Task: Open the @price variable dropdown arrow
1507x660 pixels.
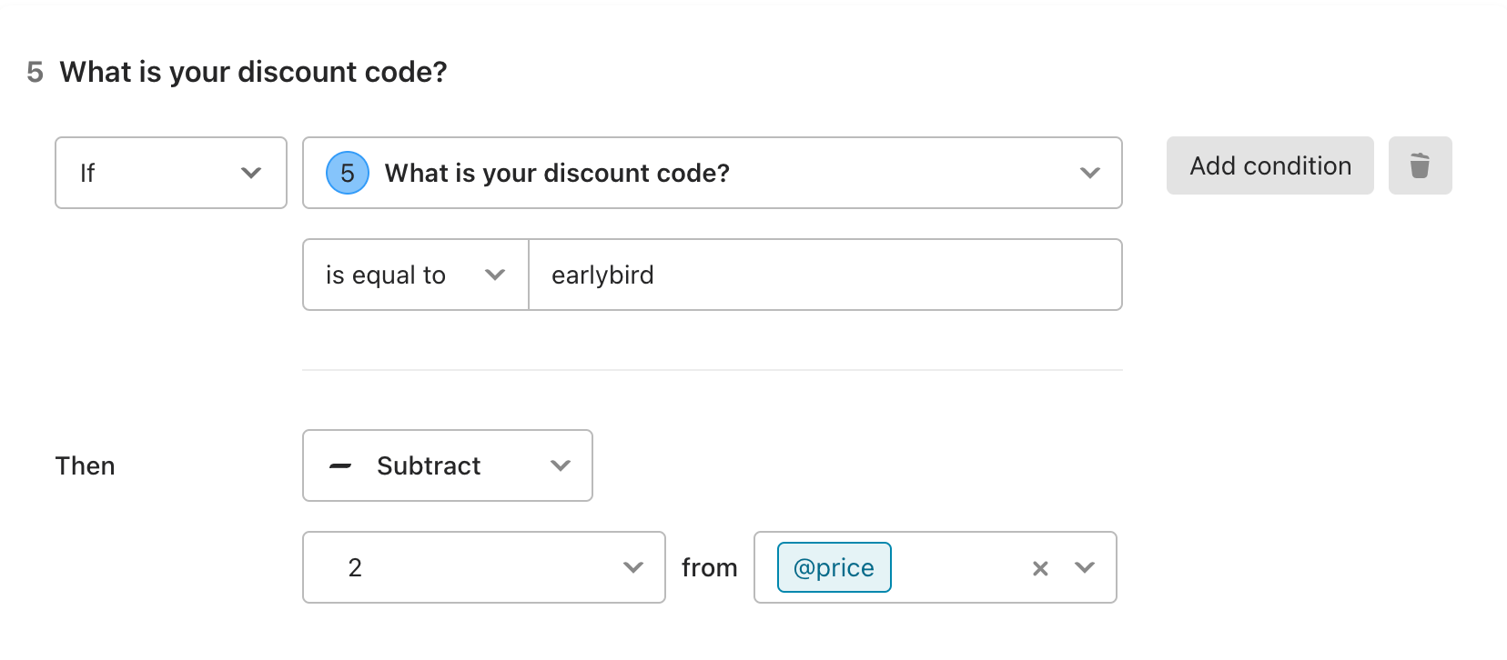Action: (x=1085, y=567)
